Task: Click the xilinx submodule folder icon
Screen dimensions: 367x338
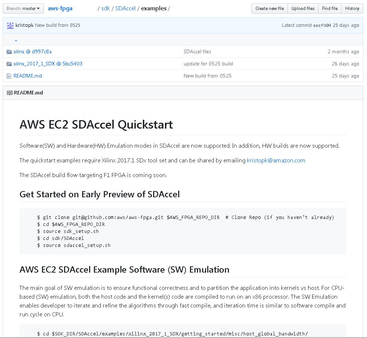Action: (x=9, y=52)
